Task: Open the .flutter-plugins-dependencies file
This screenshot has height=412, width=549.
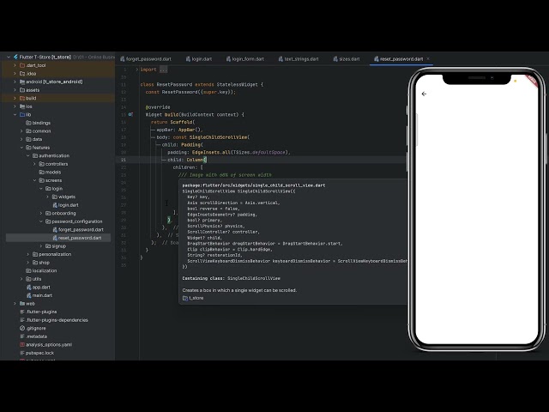Action: [54, 320]
